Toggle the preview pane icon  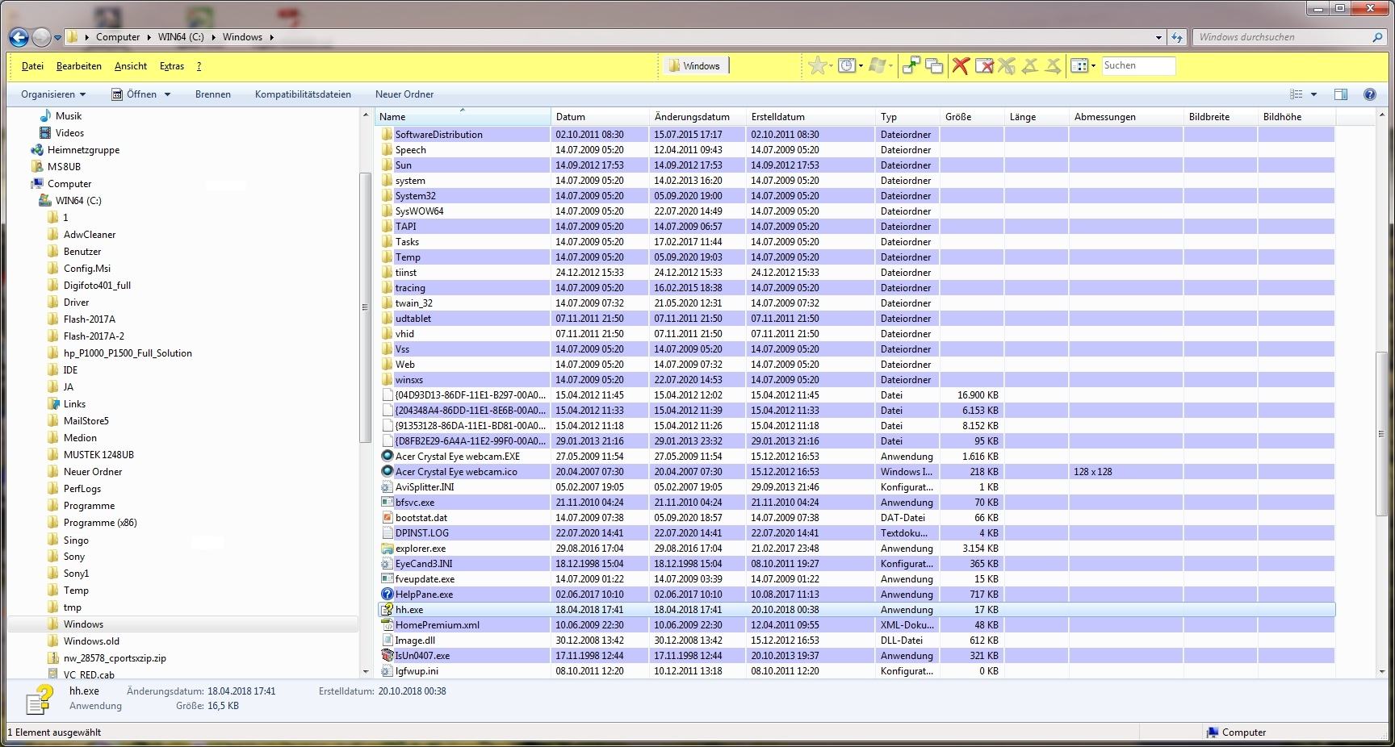1341,94
